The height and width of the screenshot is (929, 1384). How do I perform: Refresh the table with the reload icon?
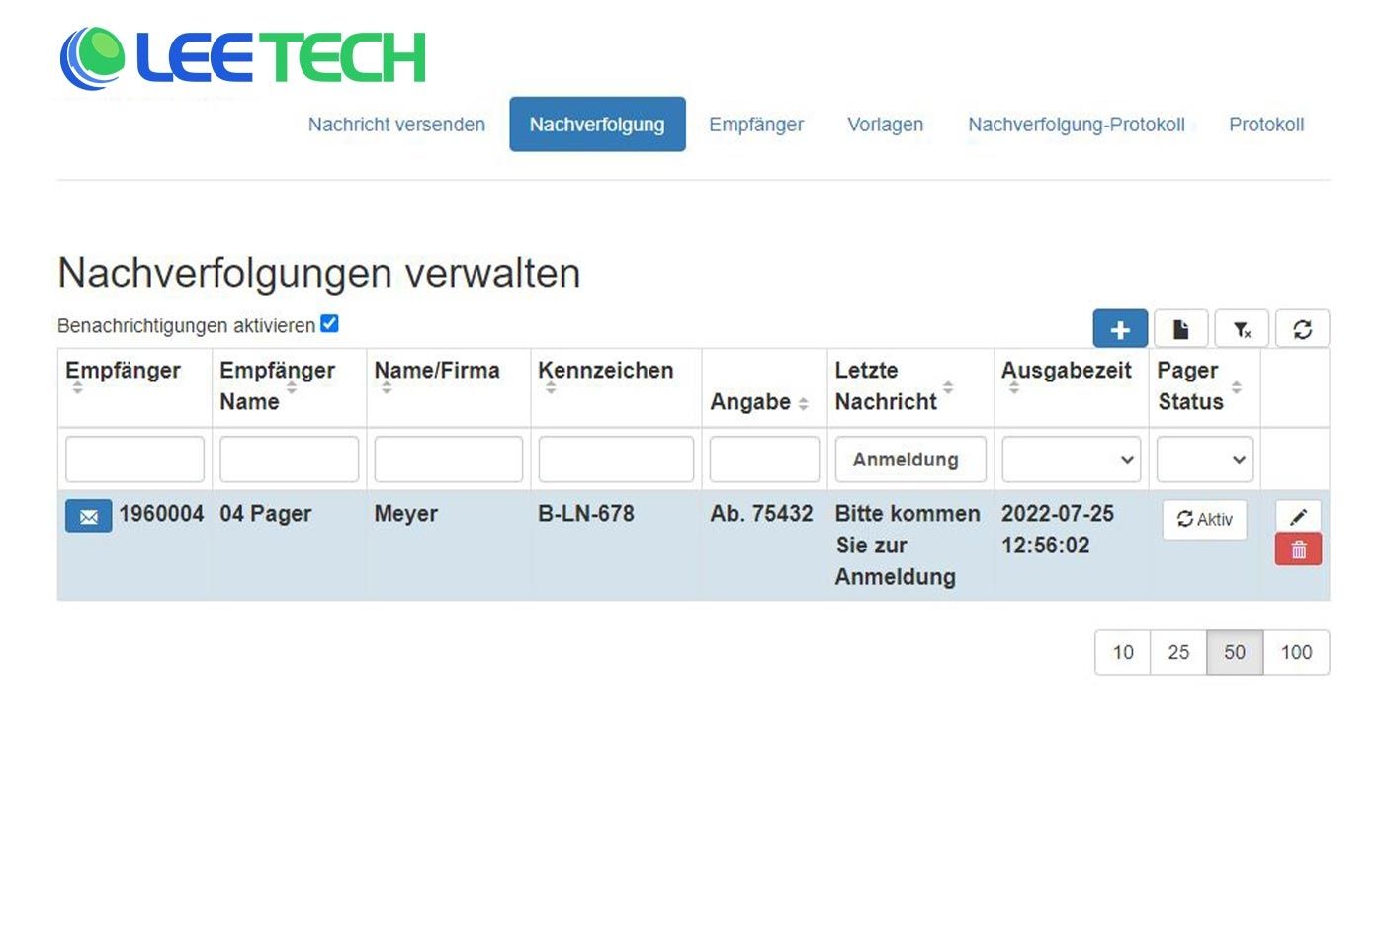click(x=1303, y=328)
